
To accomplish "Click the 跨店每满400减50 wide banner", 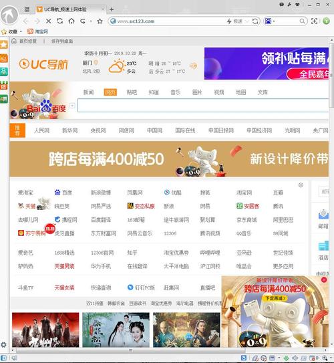I will 169,159.
